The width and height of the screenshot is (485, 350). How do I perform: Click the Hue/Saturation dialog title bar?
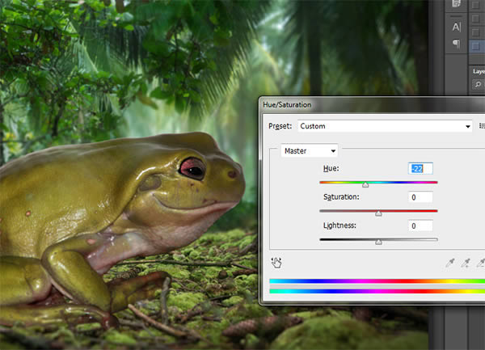pyautogui.click(x=372, y=105)
